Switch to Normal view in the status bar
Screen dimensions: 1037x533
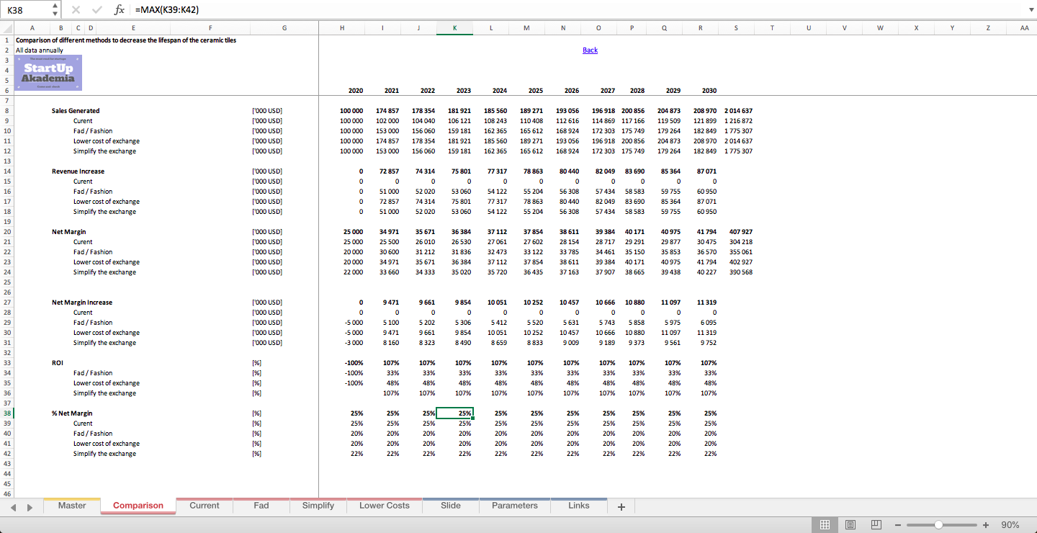click(825, 524)
